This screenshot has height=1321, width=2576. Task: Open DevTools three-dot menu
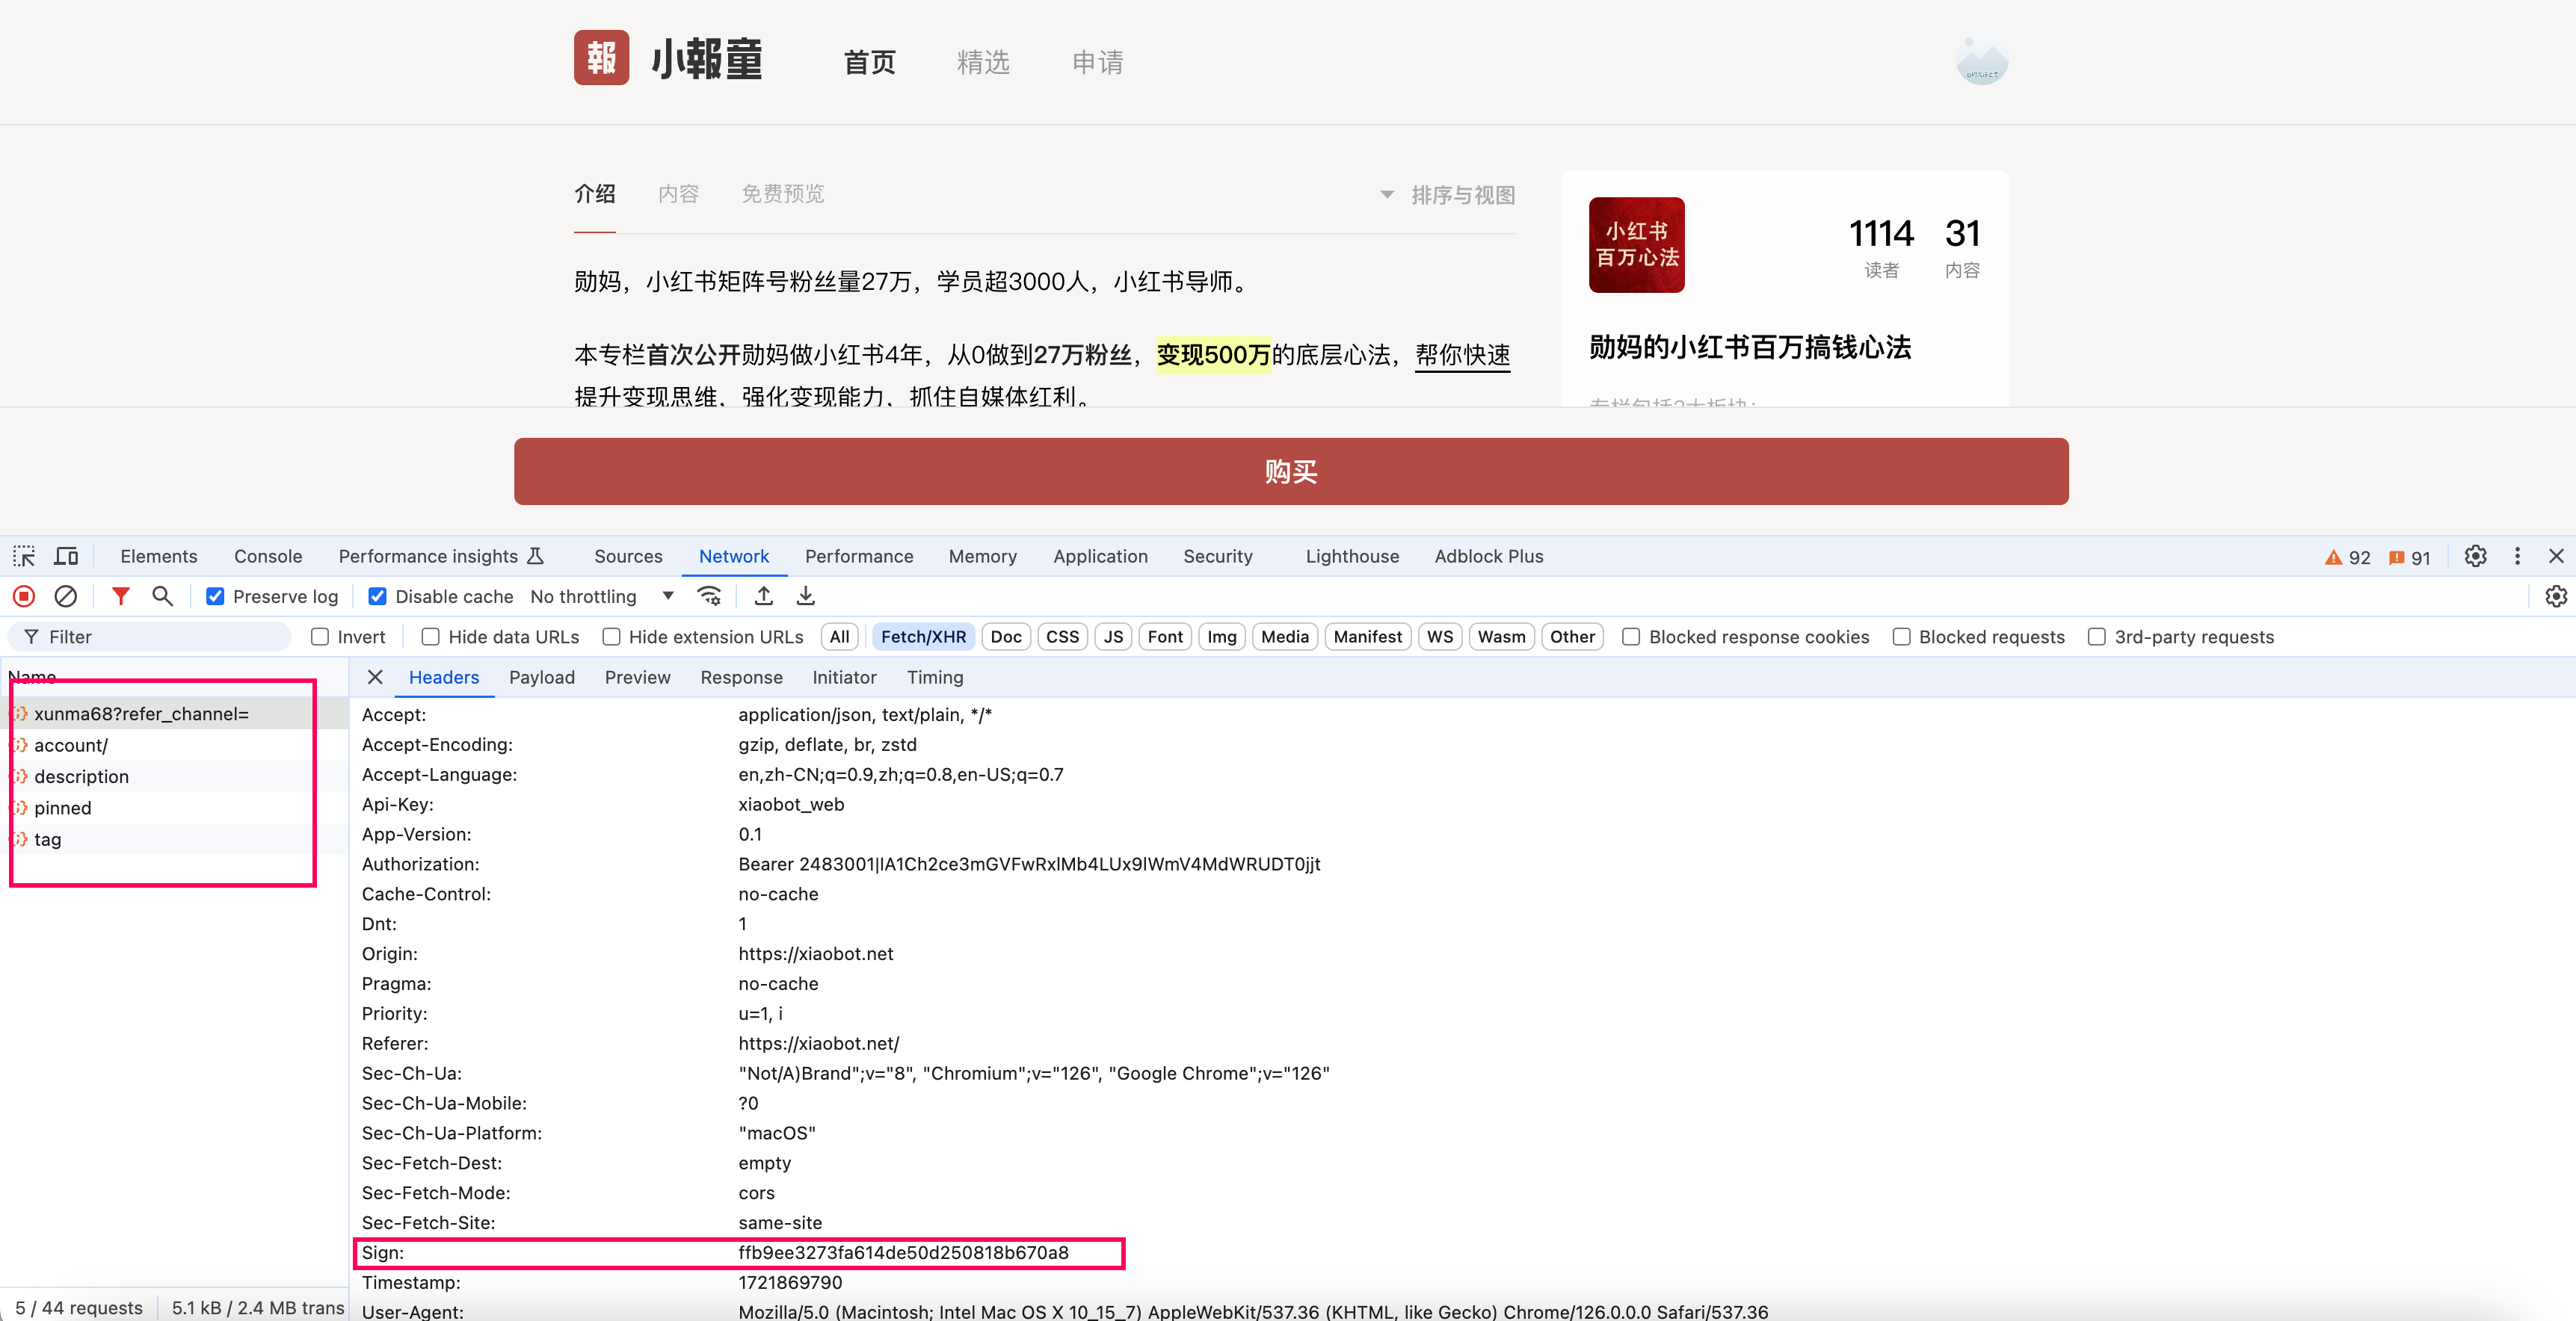(x=2517, y=557)
